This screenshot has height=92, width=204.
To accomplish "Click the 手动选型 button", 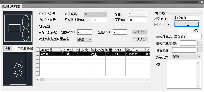I will (140, 39).
